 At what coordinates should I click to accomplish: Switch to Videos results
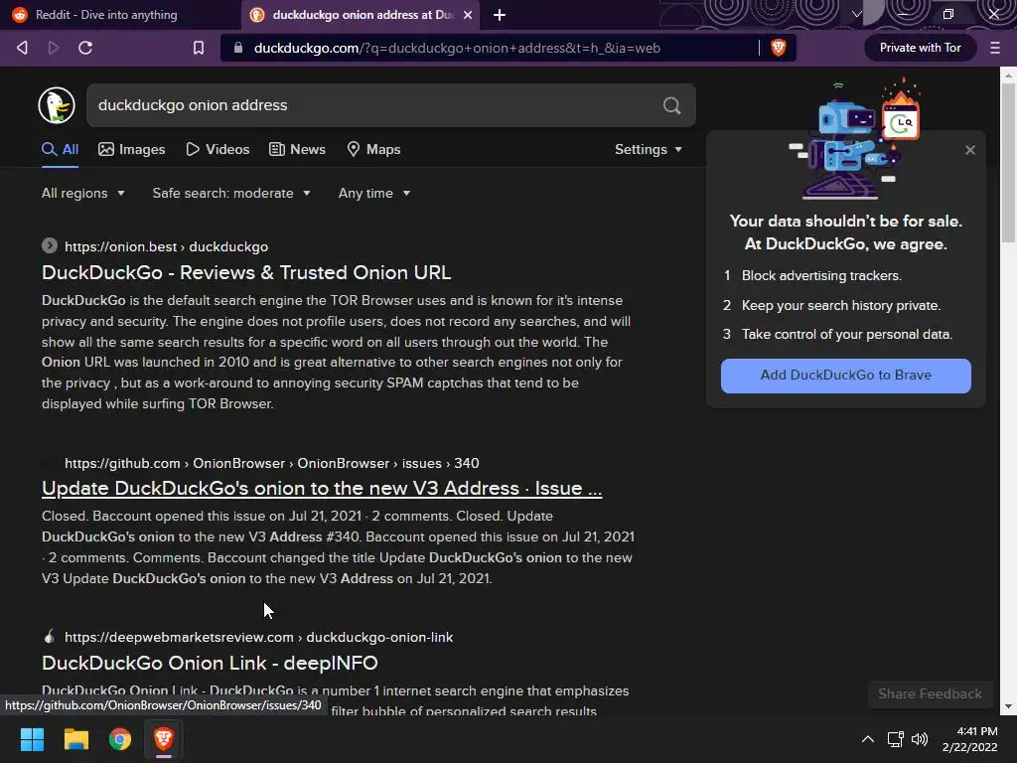[218, 149]
